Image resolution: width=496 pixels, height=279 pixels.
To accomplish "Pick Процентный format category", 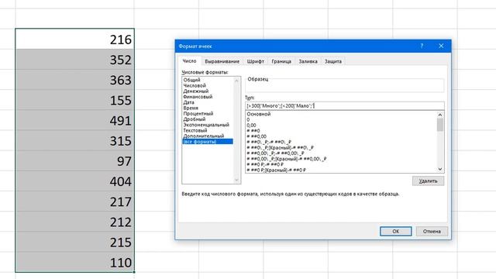I will (x=208, y=114).
